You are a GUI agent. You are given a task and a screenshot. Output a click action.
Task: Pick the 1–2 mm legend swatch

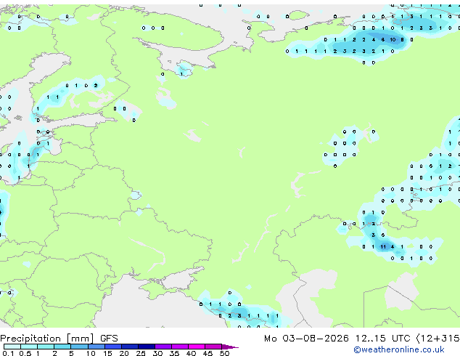pyautogui.click(x=46, y=347)
